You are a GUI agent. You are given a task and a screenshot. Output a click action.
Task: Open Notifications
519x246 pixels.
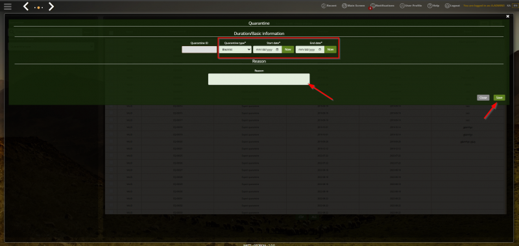click(382, 6)
